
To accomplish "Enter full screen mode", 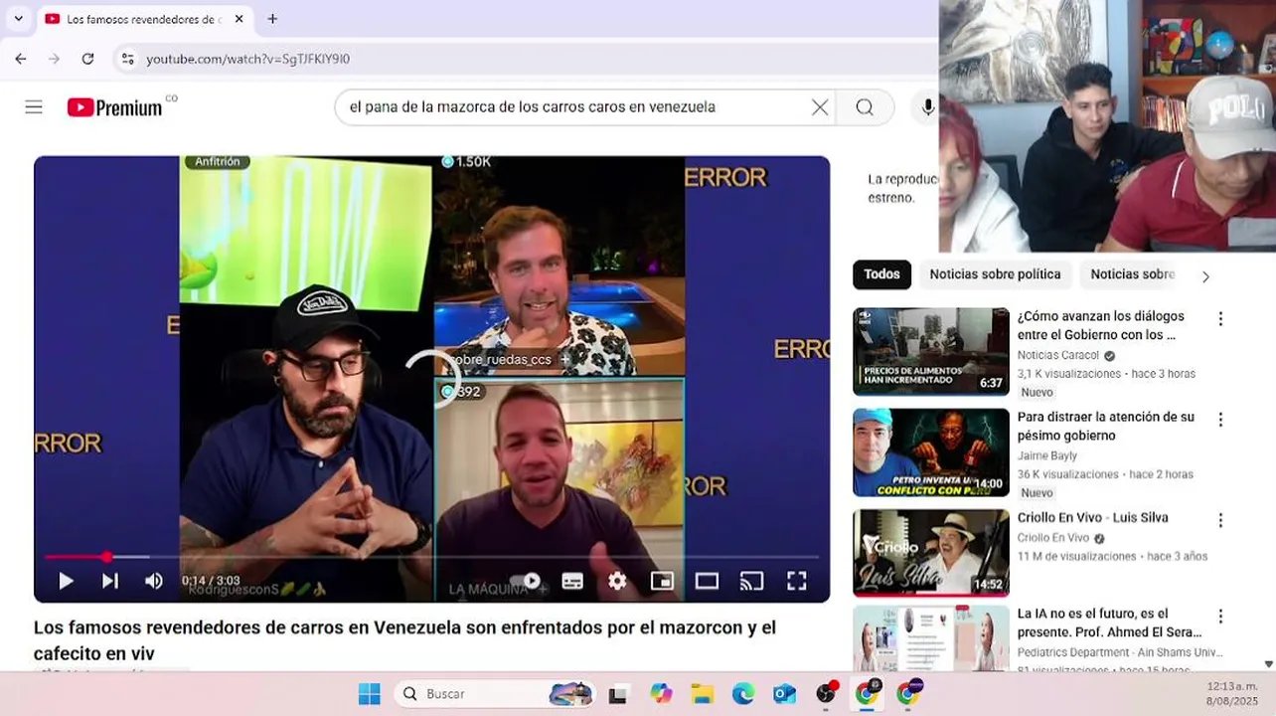I will (796, 581).
